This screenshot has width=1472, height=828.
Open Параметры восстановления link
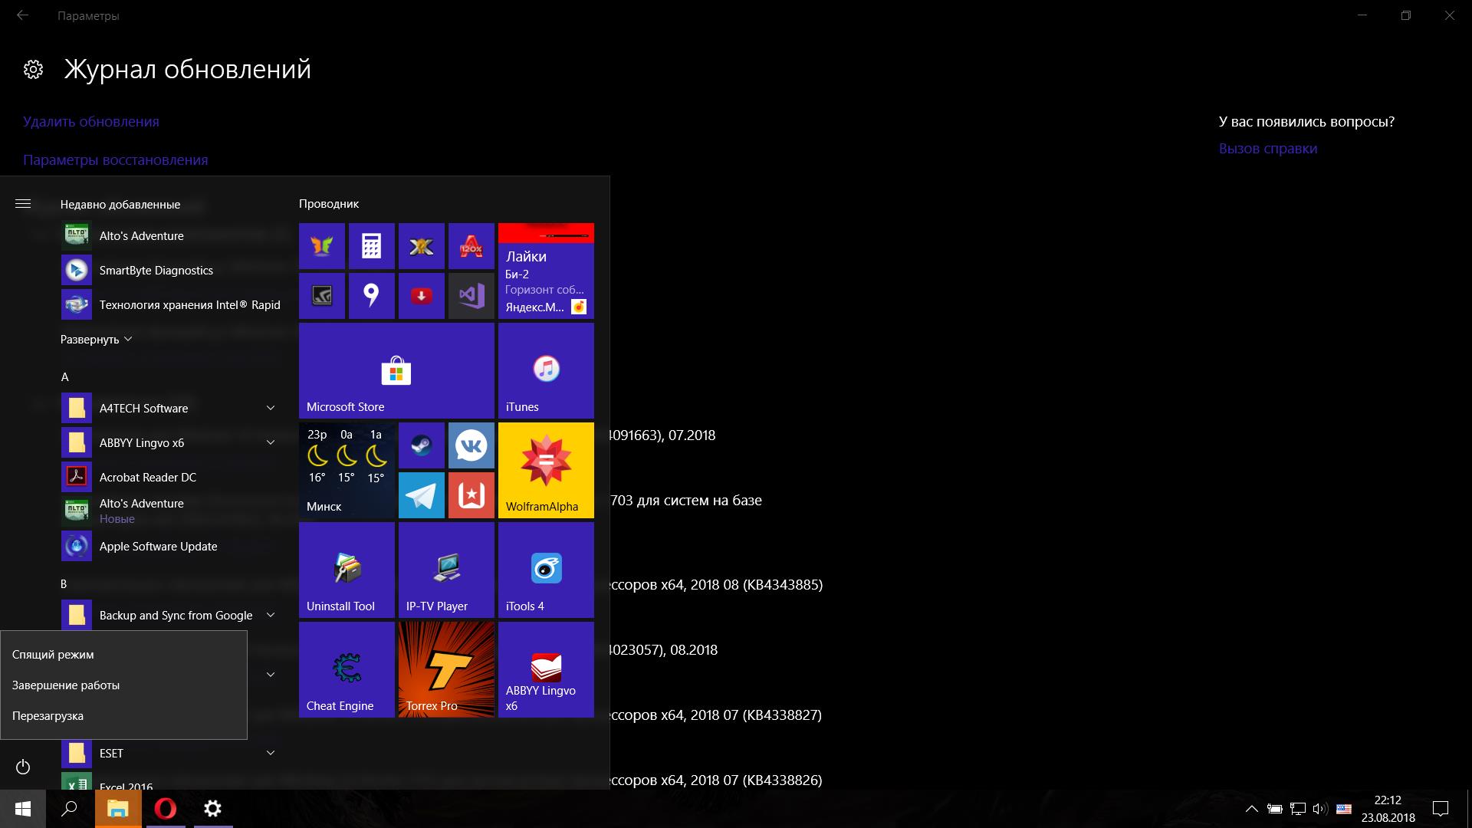point(114,159)
